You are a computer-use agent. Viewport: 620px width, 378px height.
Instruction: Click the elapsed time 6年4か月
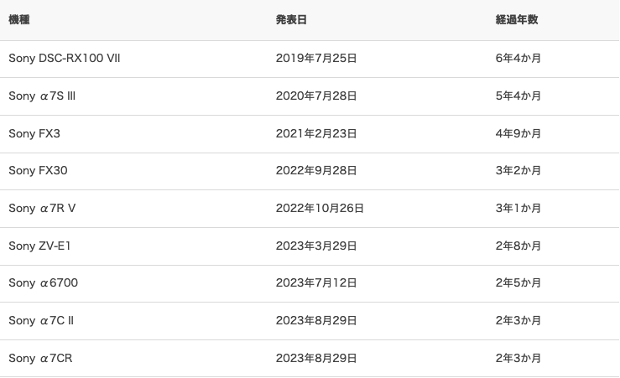click(x=518, y=59)
